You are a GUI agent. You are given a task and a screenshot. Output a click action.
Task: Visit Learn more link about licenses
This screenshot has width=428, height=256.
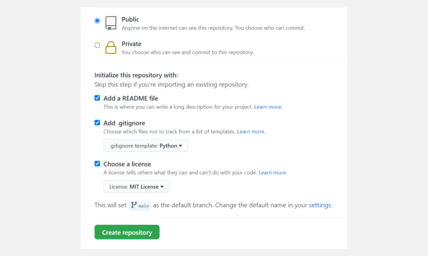[272, 172]
